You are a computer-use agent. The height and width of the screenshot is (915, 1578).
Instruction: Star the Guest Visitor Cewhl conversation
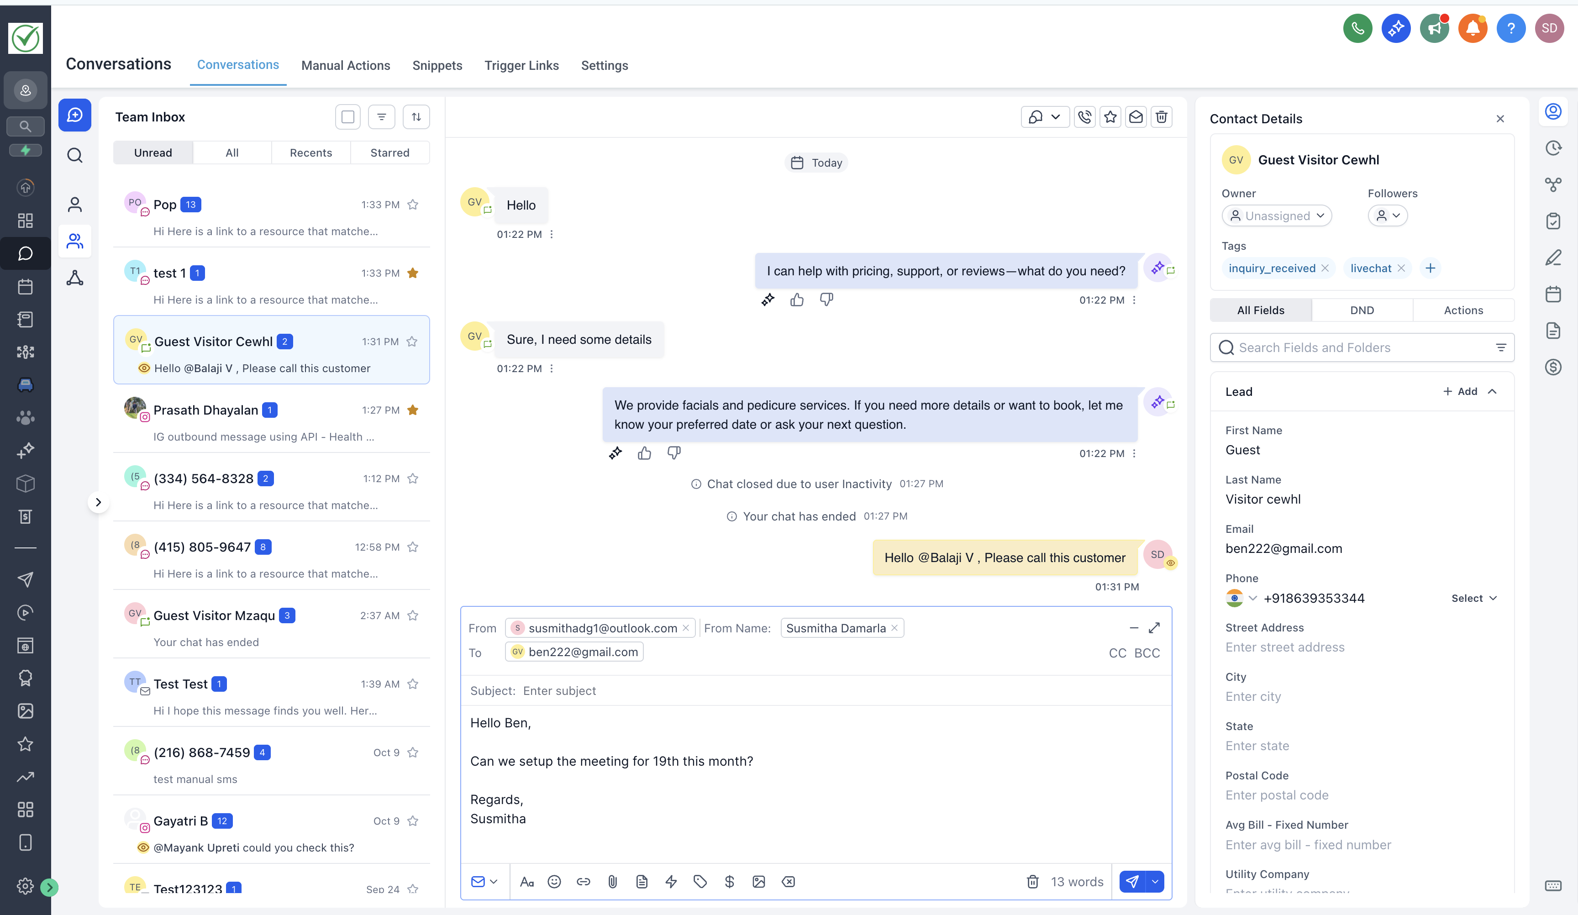(x=412, y=342)
